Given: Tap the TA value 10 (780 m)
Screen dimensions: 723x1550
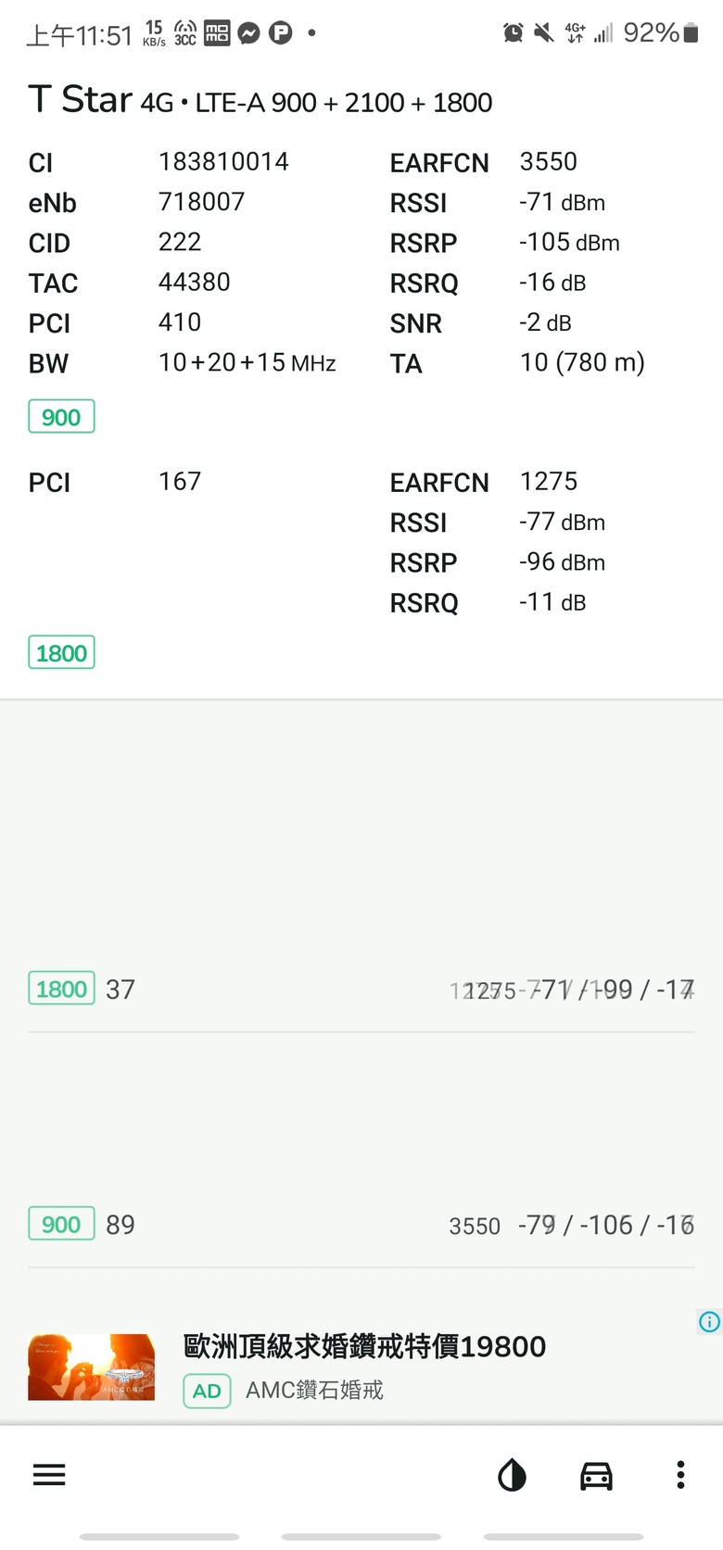Looking at the screenshot, I should 582,362.
